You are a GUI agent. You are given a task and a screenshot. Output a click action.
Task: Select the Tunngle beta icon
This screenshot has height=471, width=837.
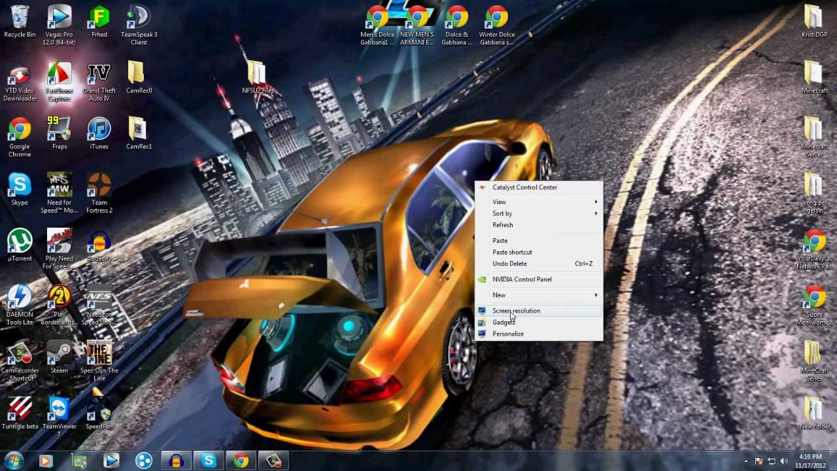click(20, 414)
